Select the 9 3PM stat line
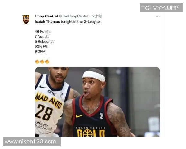 tap(40, 52)
